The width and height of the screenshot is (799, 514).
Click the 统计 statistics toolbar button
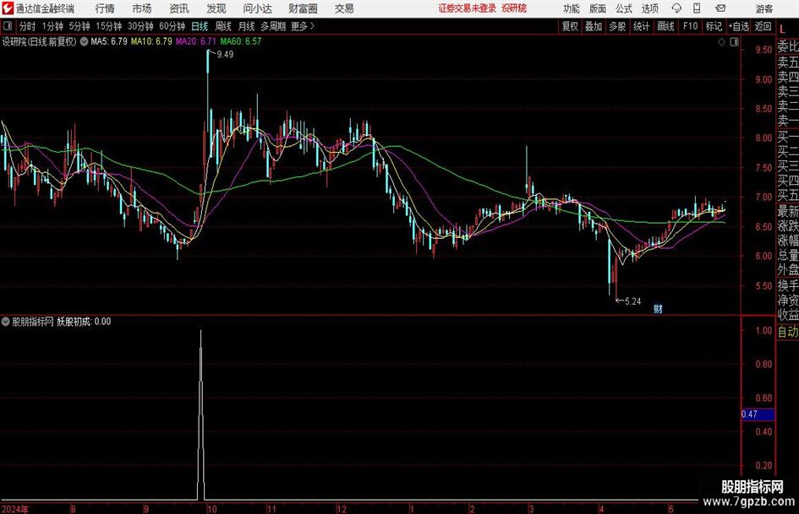[641, 26]
